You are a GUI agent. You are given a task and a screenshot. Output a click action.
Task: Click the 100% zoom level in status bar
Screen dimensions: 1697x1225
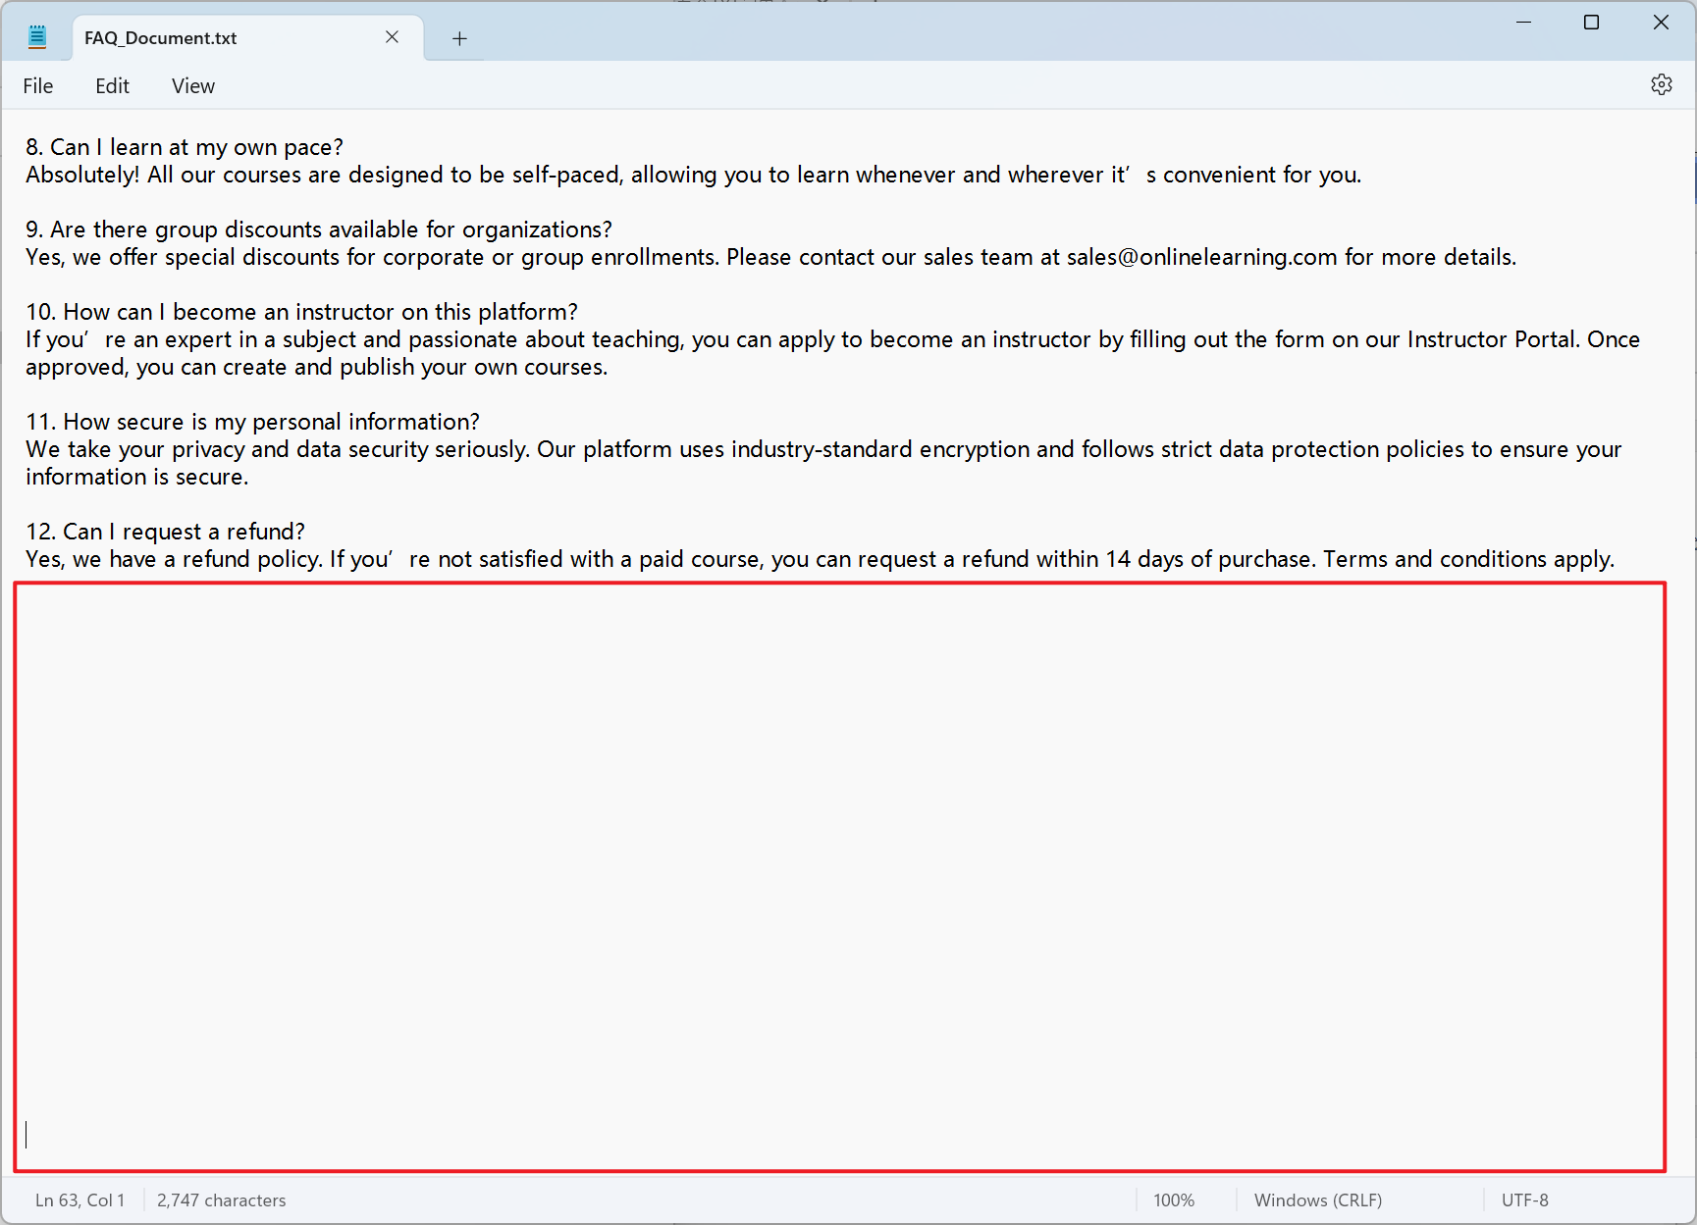[1173, 1200]
